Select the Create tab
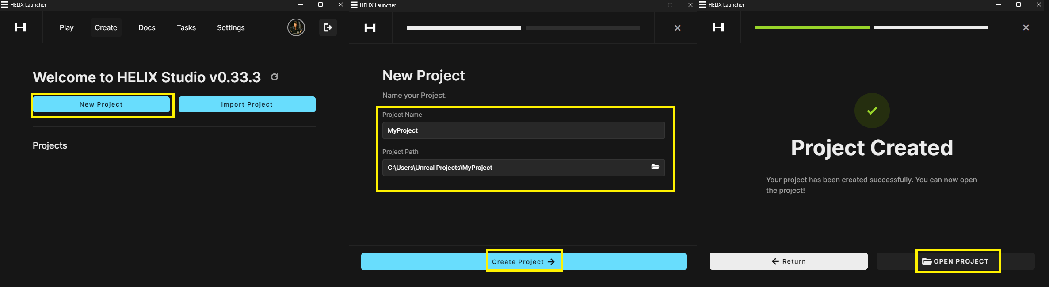Screen dimensions: 1049x287 [x=106, y=27]
